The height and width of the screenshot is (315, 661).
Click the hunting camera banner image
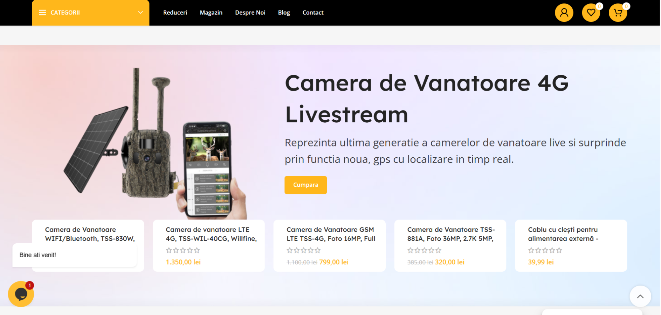[x=155, y=143]
